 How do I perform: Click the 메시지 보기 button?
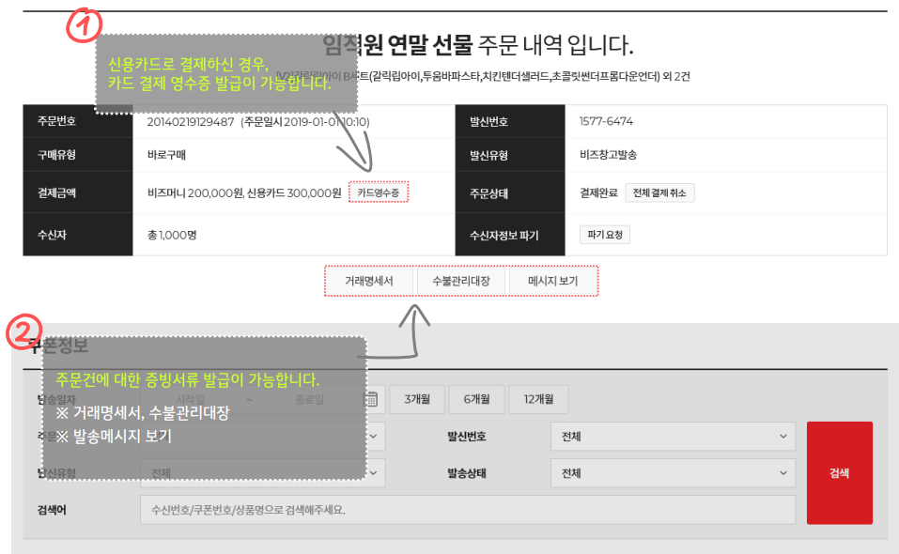pyautogui.click(x=552, y=281)
